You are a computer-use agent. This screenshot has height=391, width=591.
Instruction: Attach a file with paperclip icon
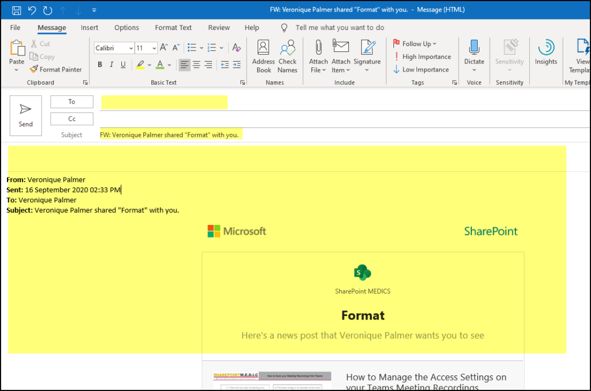pos(318,57)
